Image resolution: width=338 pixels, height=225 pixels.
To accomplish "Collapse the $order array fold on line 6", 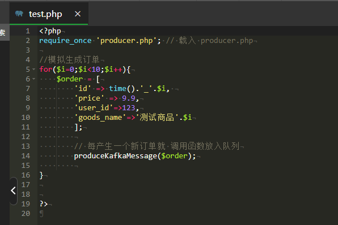I will [33, 79].
